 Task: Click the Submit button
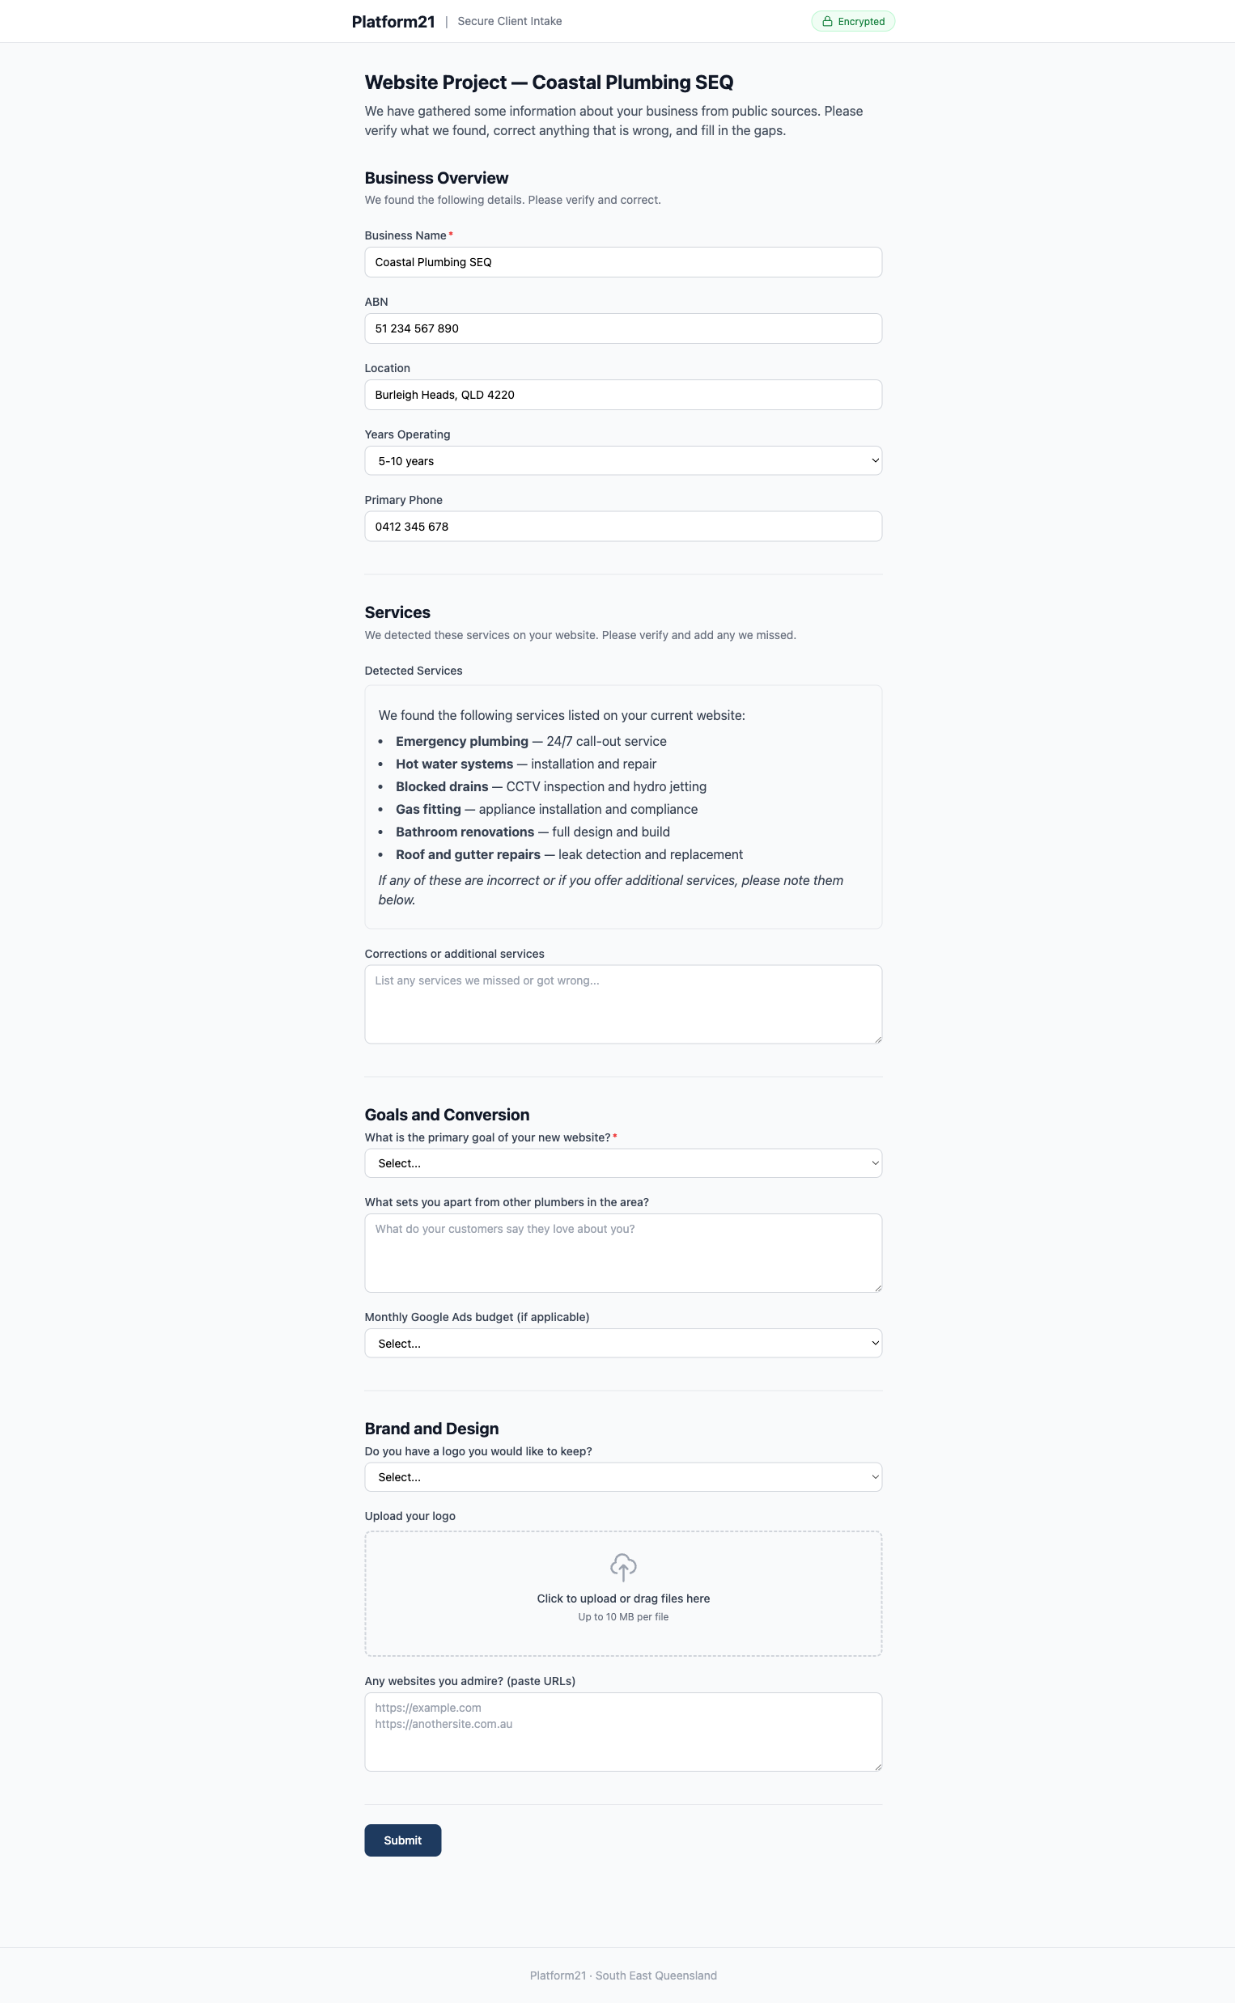[x=402, y=1840]
